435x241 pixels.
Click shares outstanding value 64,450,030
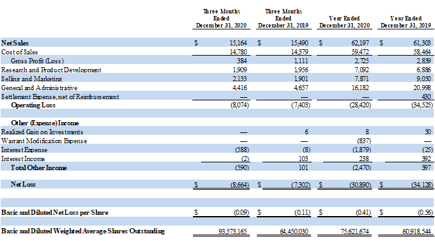(x=294, y=231)
